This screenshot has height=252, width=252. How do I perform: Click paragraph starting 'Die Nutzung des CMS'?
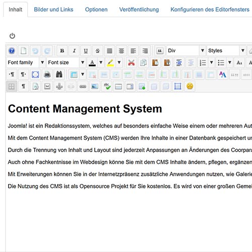[x=130, y=186]
